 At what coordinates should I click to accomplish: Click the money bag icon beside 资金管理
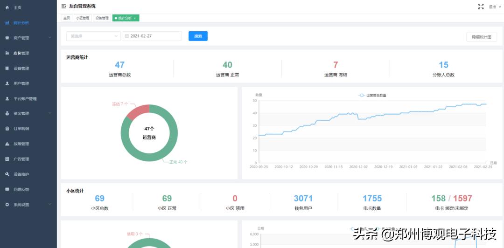(x=7, y=113)
